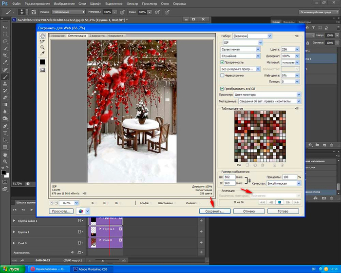Open the Качество Бикубическая dropdown
Viewport: 341px width, 273px height.
(284, 183)
